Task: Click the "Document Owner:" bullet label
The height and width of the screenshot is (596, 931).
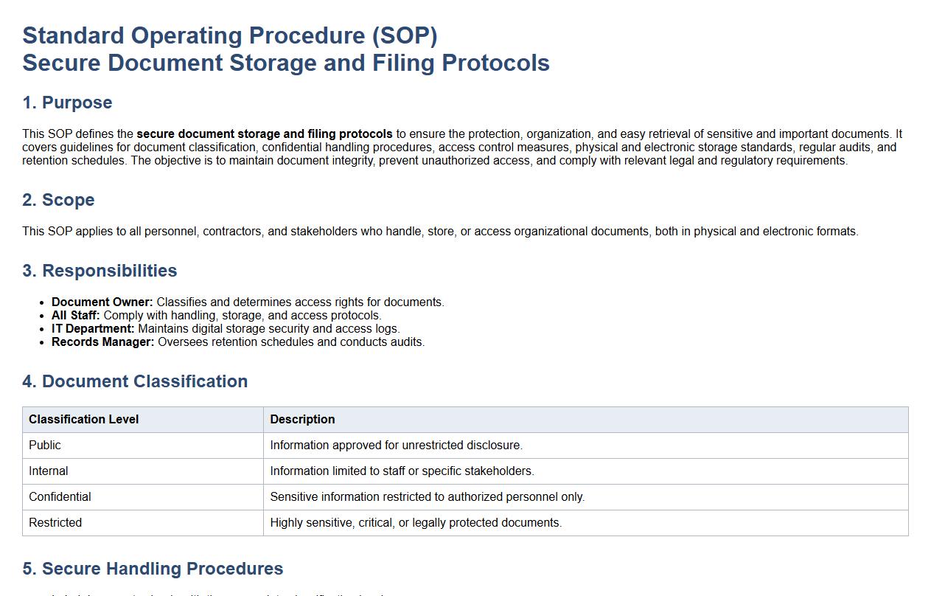Action: coord(102,302)
